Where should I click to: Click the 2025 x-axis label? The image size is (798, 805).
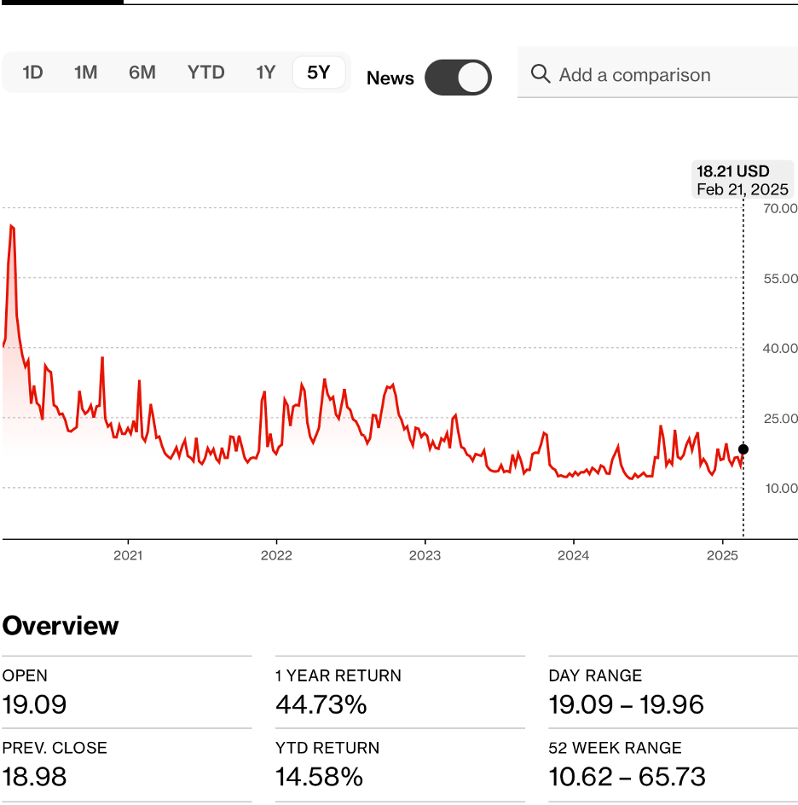click(x=722, y=555)
